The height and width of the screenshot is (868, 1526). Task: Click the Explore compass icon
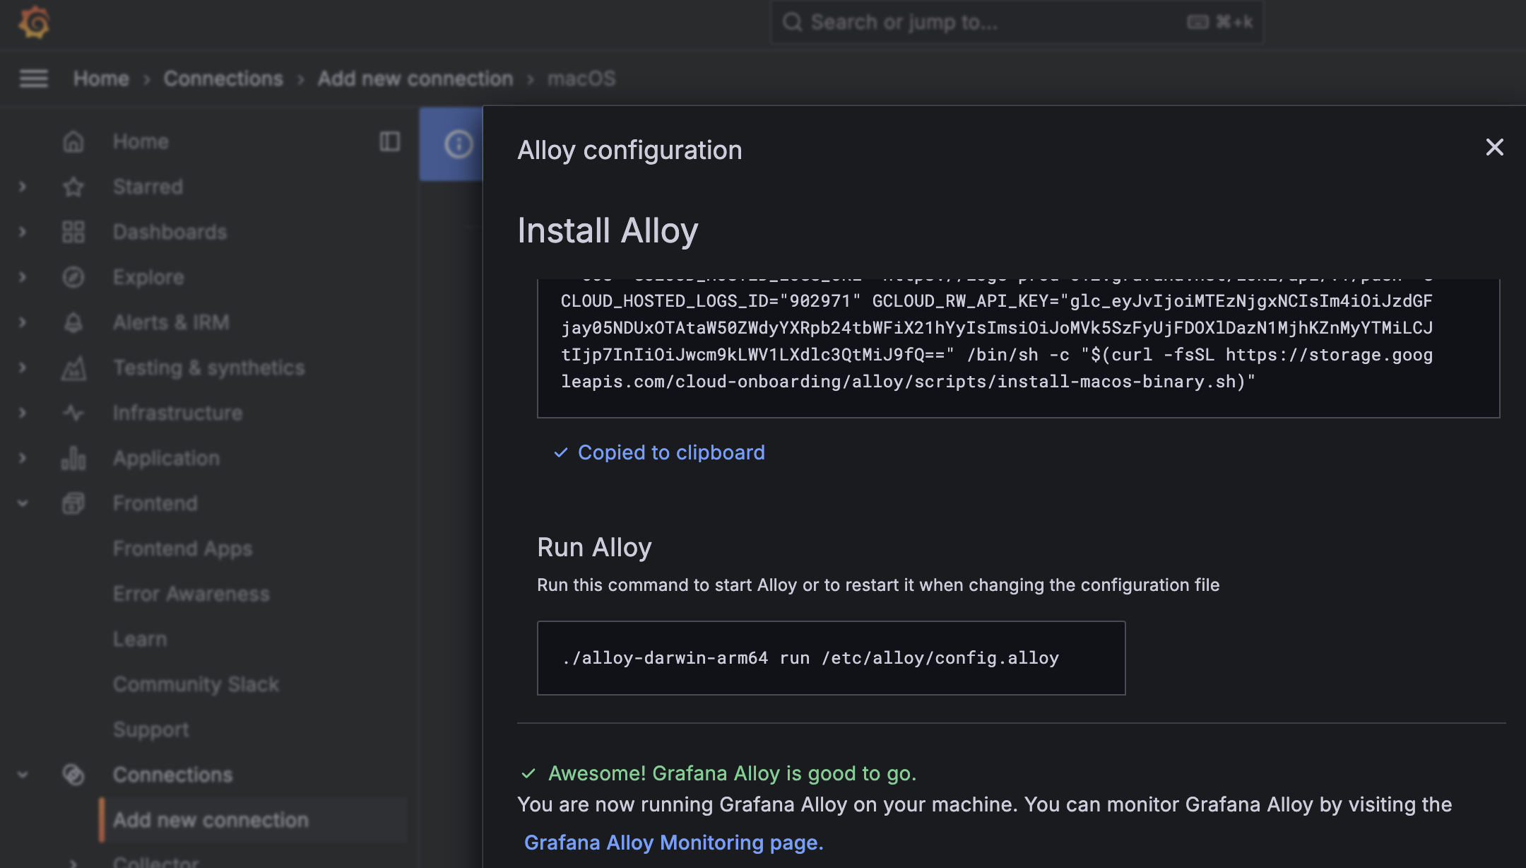73,277
